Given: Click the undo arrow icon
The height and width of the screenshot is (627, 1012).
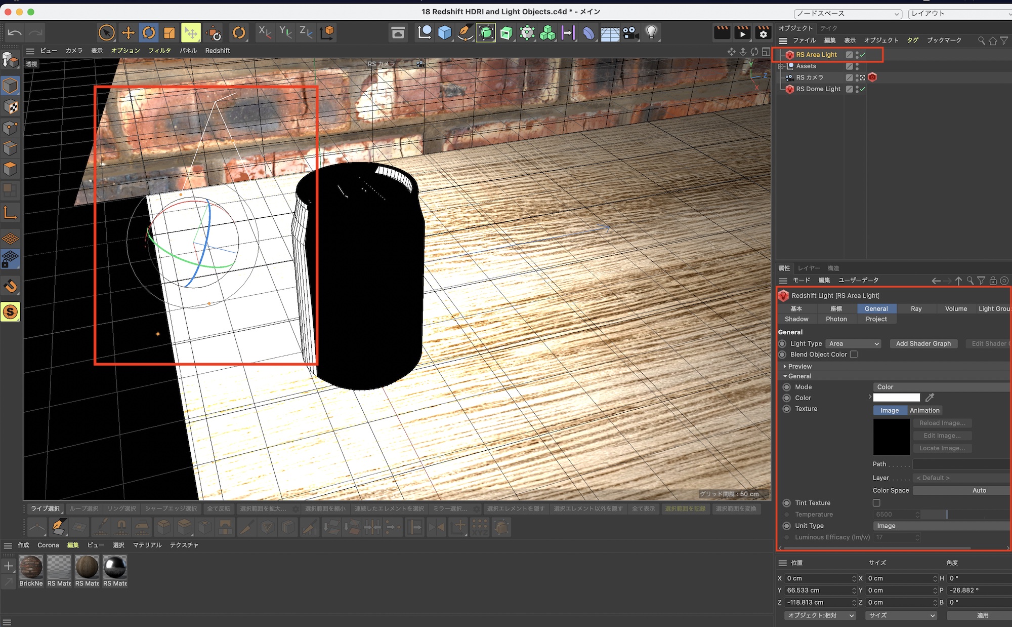Looking at the screenshot, I should click(x=15, y=33).
